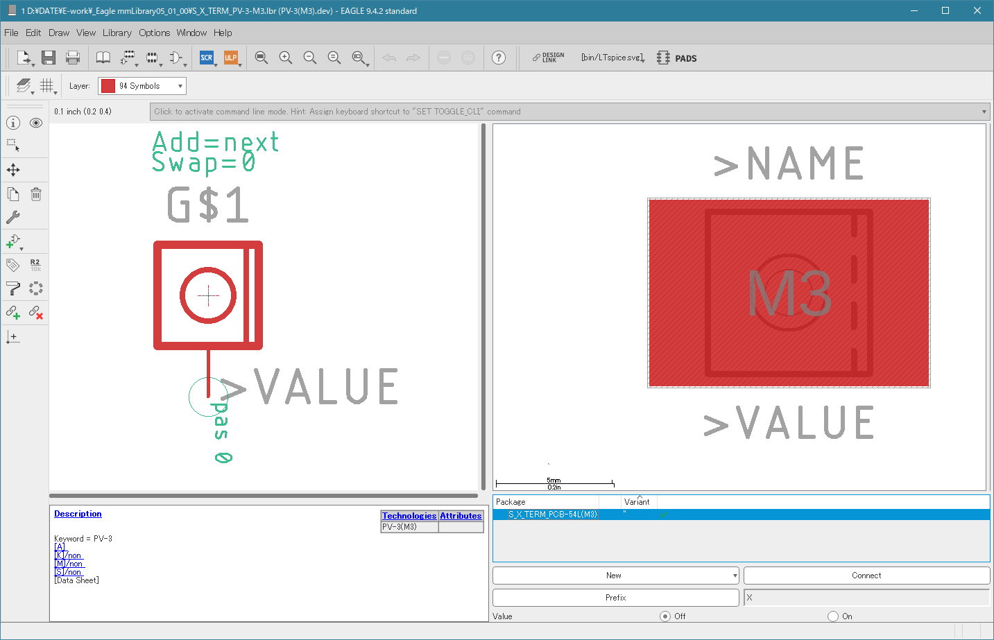Select the Move tool in sidebar
Screen dimensions: 994x640
click(x=13, y=170)
